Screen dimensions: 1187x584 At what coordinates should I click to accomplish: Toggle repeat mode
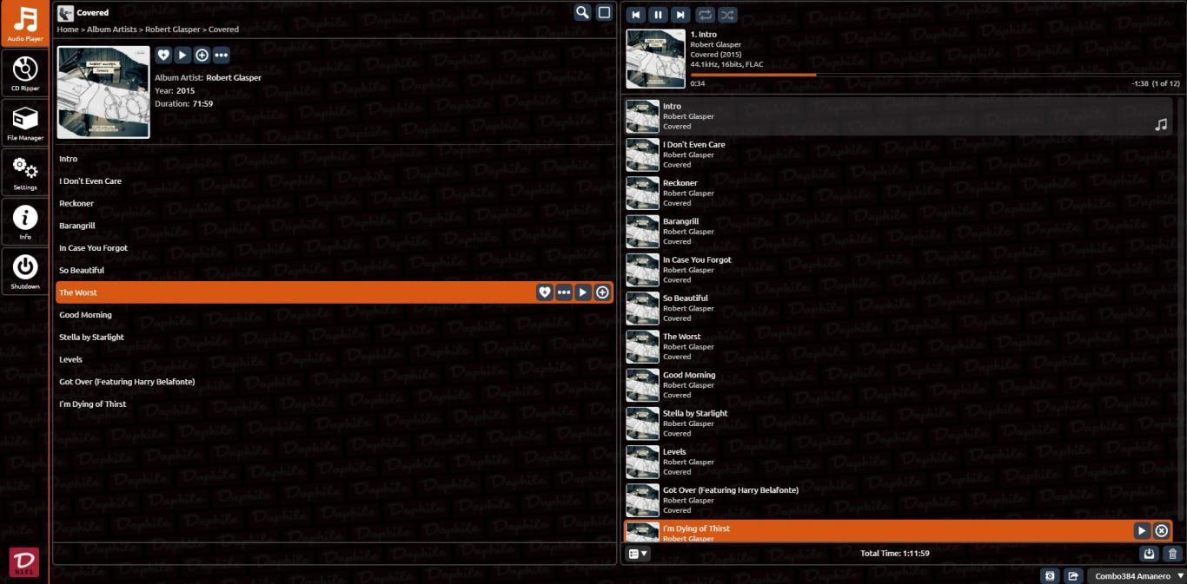[705, 15]
